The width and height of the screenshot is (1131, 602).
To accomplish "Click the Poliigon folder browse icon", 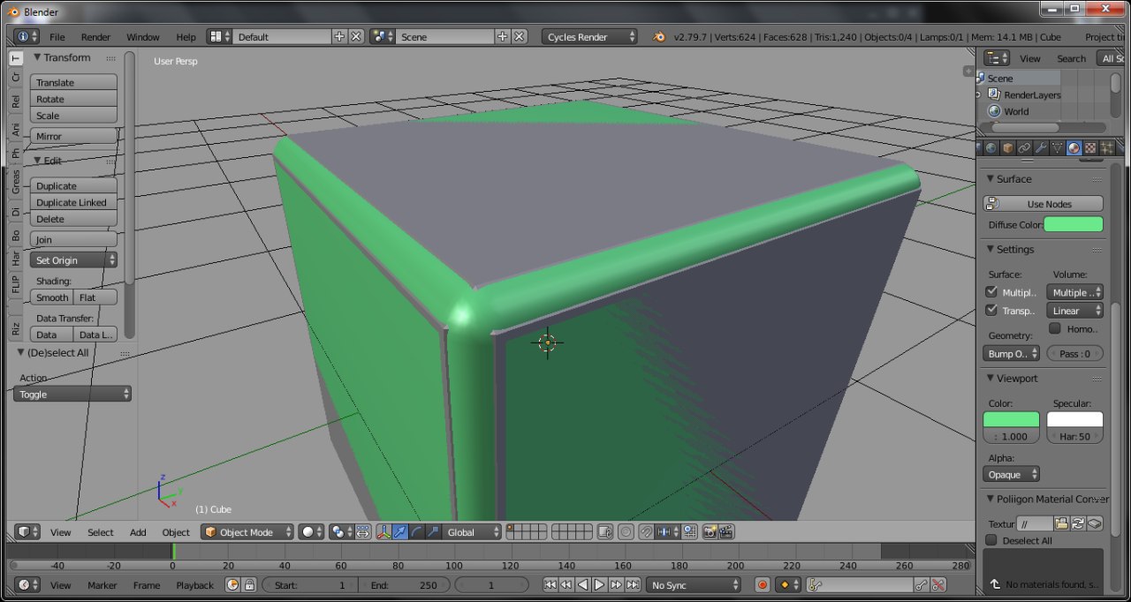I will coord(1062,524).
